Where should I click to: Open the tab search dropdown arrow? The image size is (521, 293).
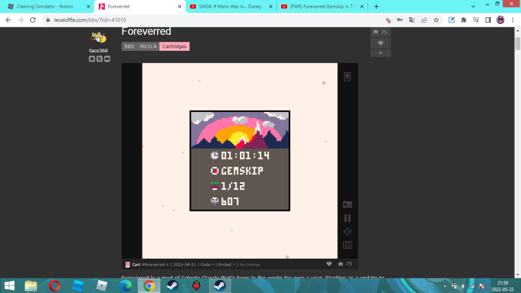[473, 6]
